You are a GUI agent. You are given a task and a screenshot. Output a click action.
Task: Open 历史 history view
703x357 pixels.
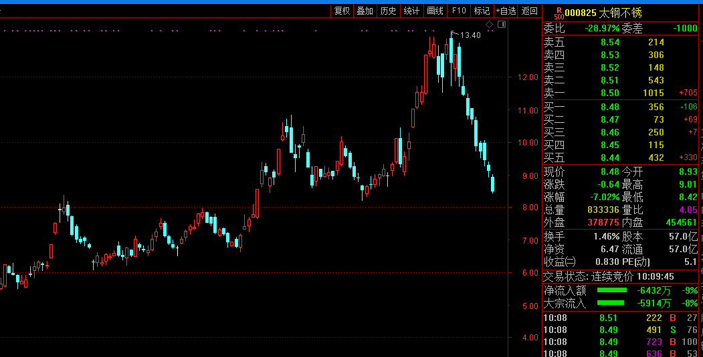(x=388, y=11)
